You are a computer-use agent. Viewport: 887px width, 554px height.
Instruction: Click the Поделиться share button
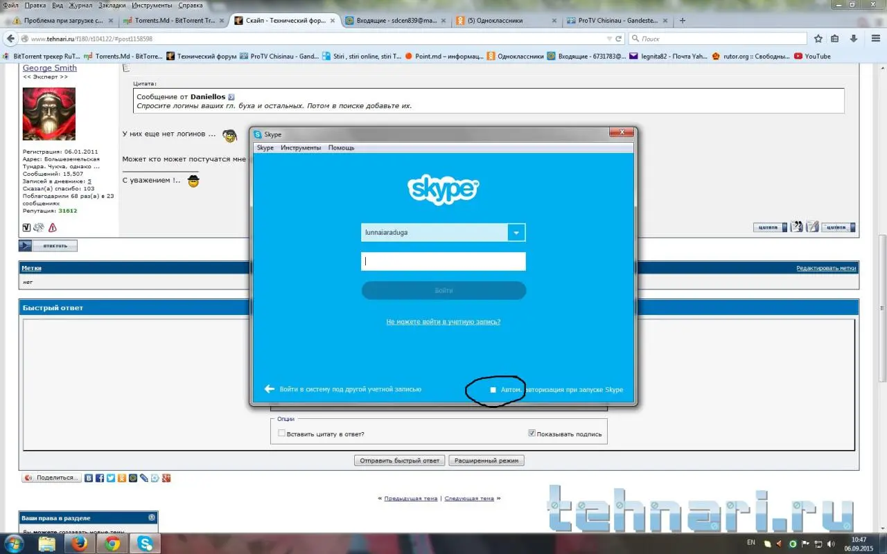pos(51,478)
